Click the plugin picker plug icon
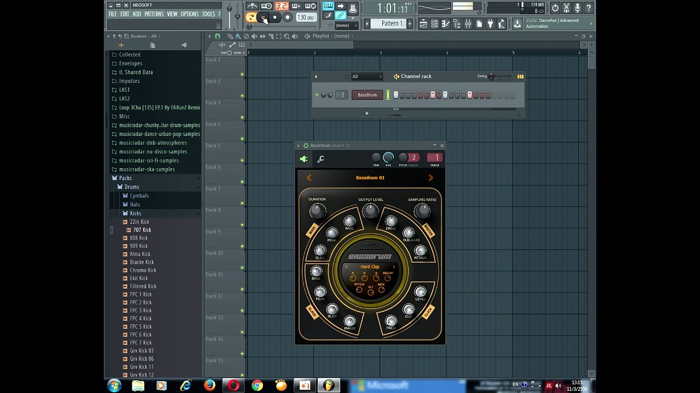Screen dimensions: 700x393 pos(491,23)
